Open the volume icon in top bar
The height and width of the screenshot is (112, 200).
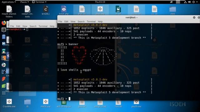click(189, 2)
